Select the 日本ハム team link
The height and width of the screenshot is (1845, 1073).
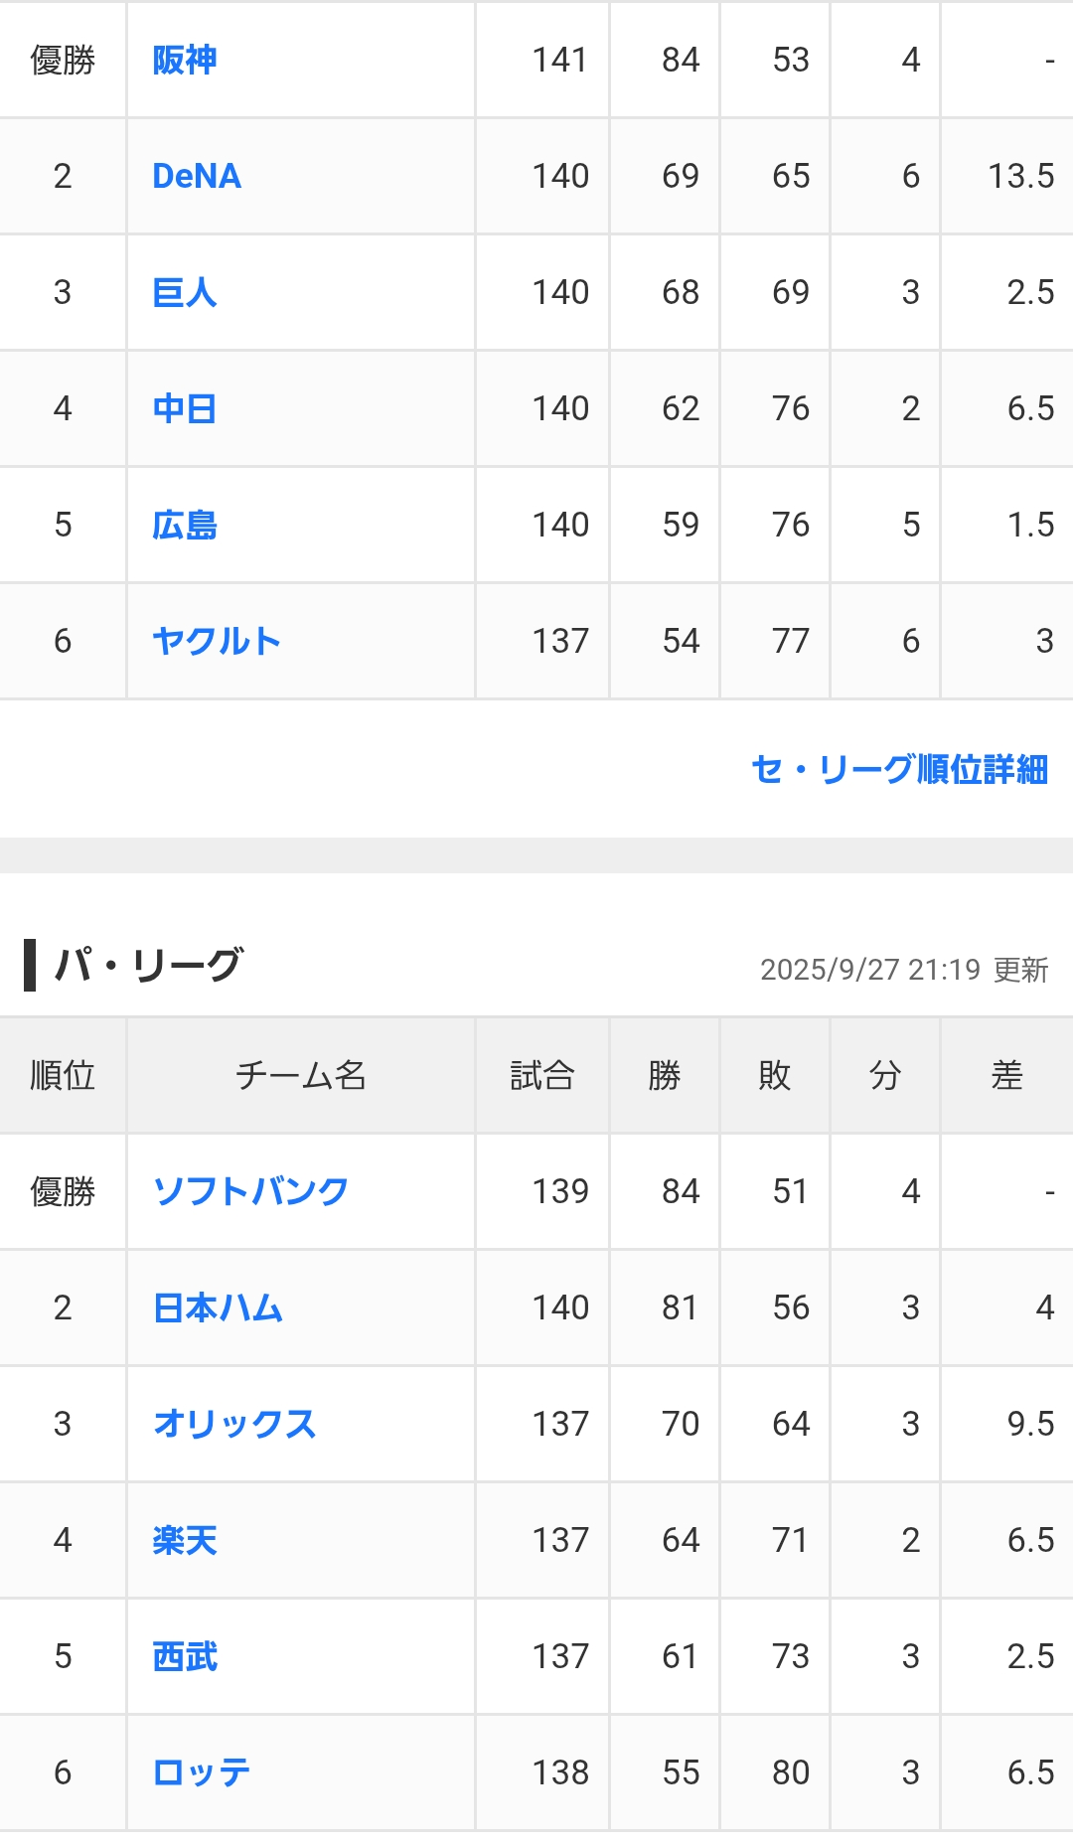pyautogui.click(x=219, y=1307)
